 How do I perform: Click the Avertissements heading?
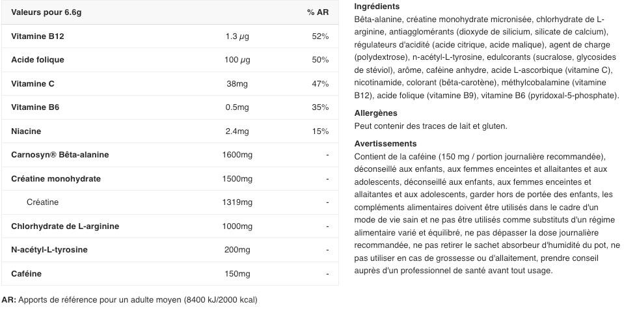(385, 144)
